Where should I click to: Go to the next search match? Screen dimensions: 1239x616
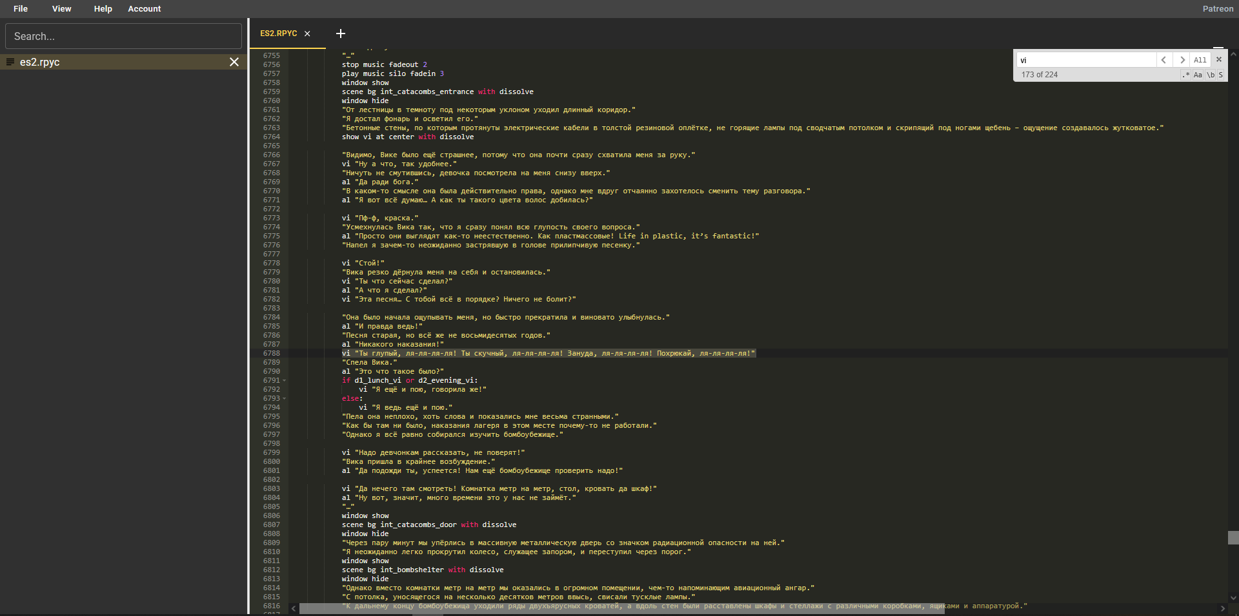coord(1182,60)
